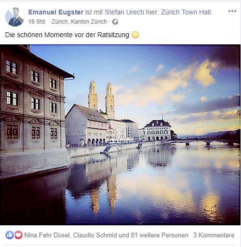Click the post caption text
Viewport: 241px width, 247px height.
click(x=67, y=35)
